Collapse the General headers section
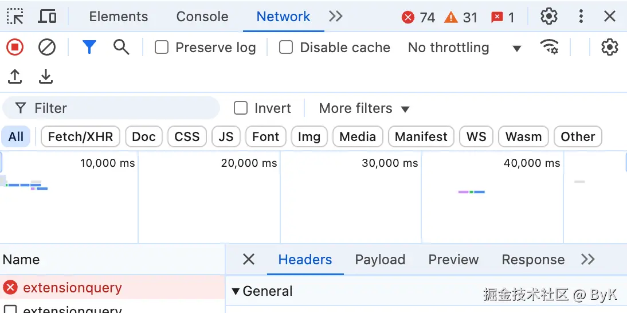 click(x=236, y=291)
